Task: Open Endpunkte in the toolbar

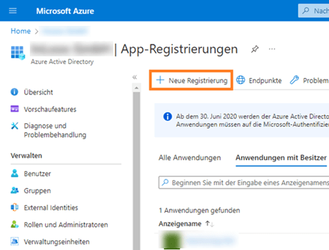Action: [259, 80]
